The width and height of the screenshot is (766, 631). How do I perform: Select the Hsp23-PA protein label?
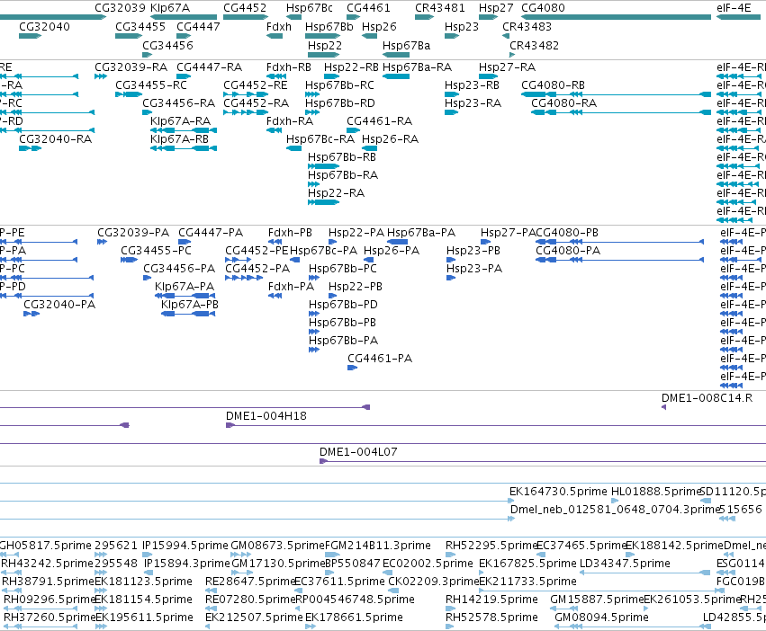[473, 269]
